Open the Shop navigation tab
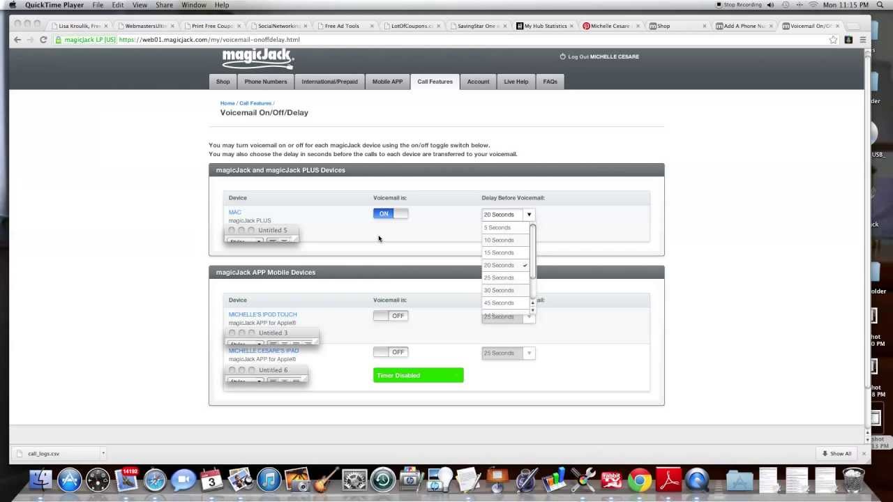 point(223,82)
